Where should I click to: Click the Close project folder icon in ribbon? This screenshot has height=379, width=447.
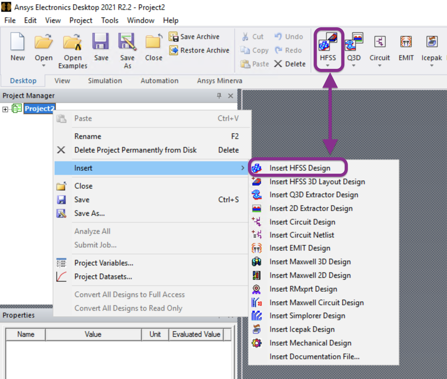(154, 41)
